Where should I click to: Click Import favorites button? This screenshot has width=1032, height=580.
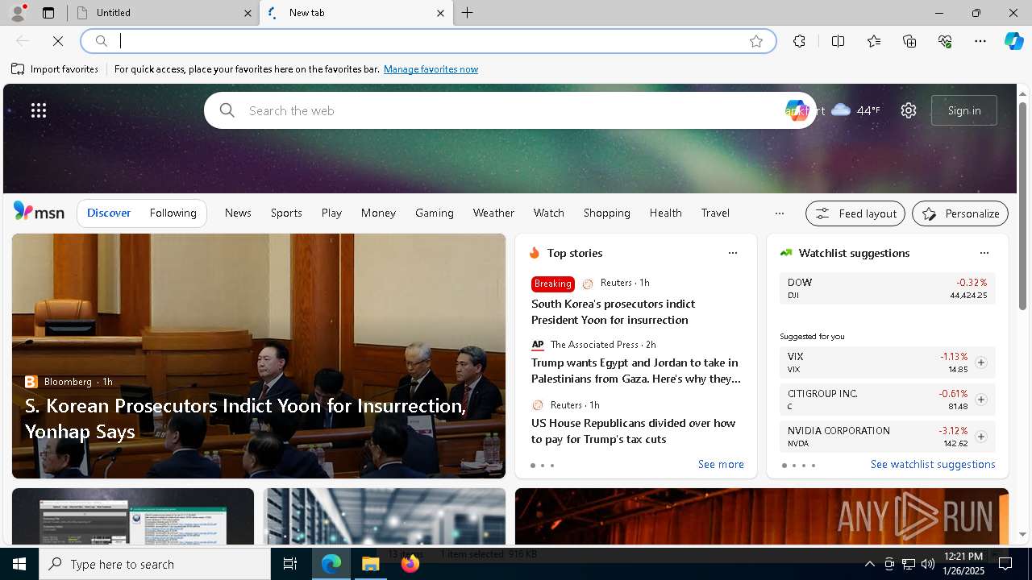coord(55,69)
